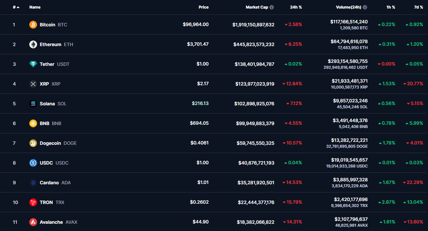Click the XRP logo icon

point(33,84)
